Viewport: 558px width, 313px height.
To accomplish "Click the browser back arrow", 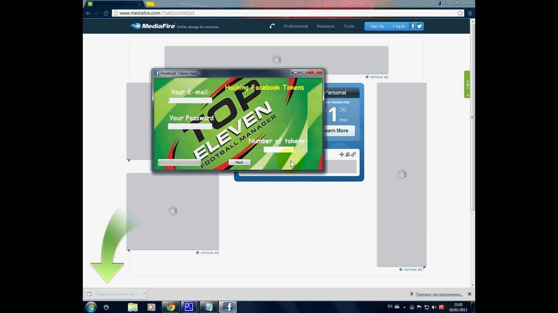I will click(88, 13).
